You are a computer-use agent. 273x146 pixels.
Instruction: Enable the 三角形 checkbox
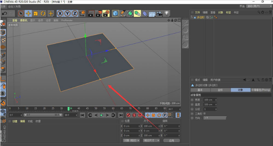205,114
